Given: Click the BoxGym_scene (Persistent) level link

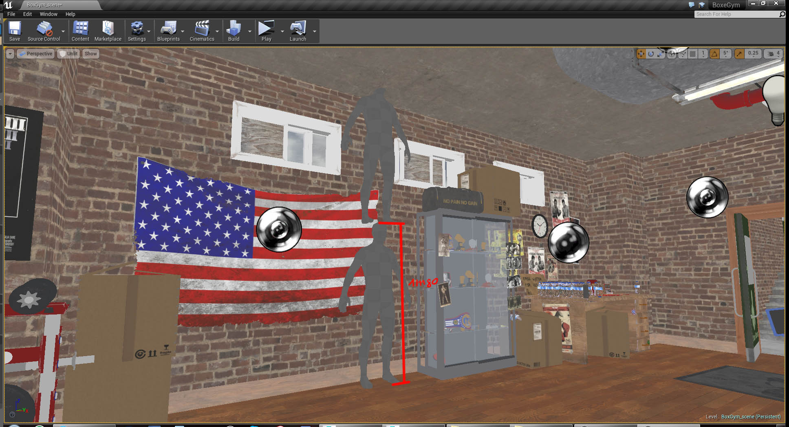Looking at the screenshot, I should tap(751, 416).
